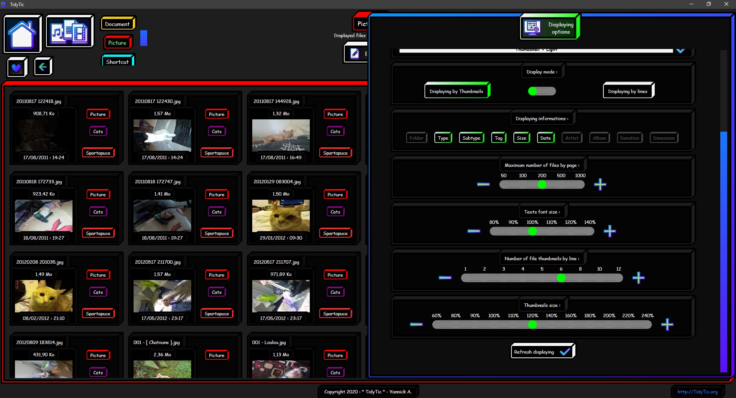Open thumbnail of 20110818 172733.jpg
Image resolution: width=736 pixels, height=398 pixels.
[x=44, y=216]
